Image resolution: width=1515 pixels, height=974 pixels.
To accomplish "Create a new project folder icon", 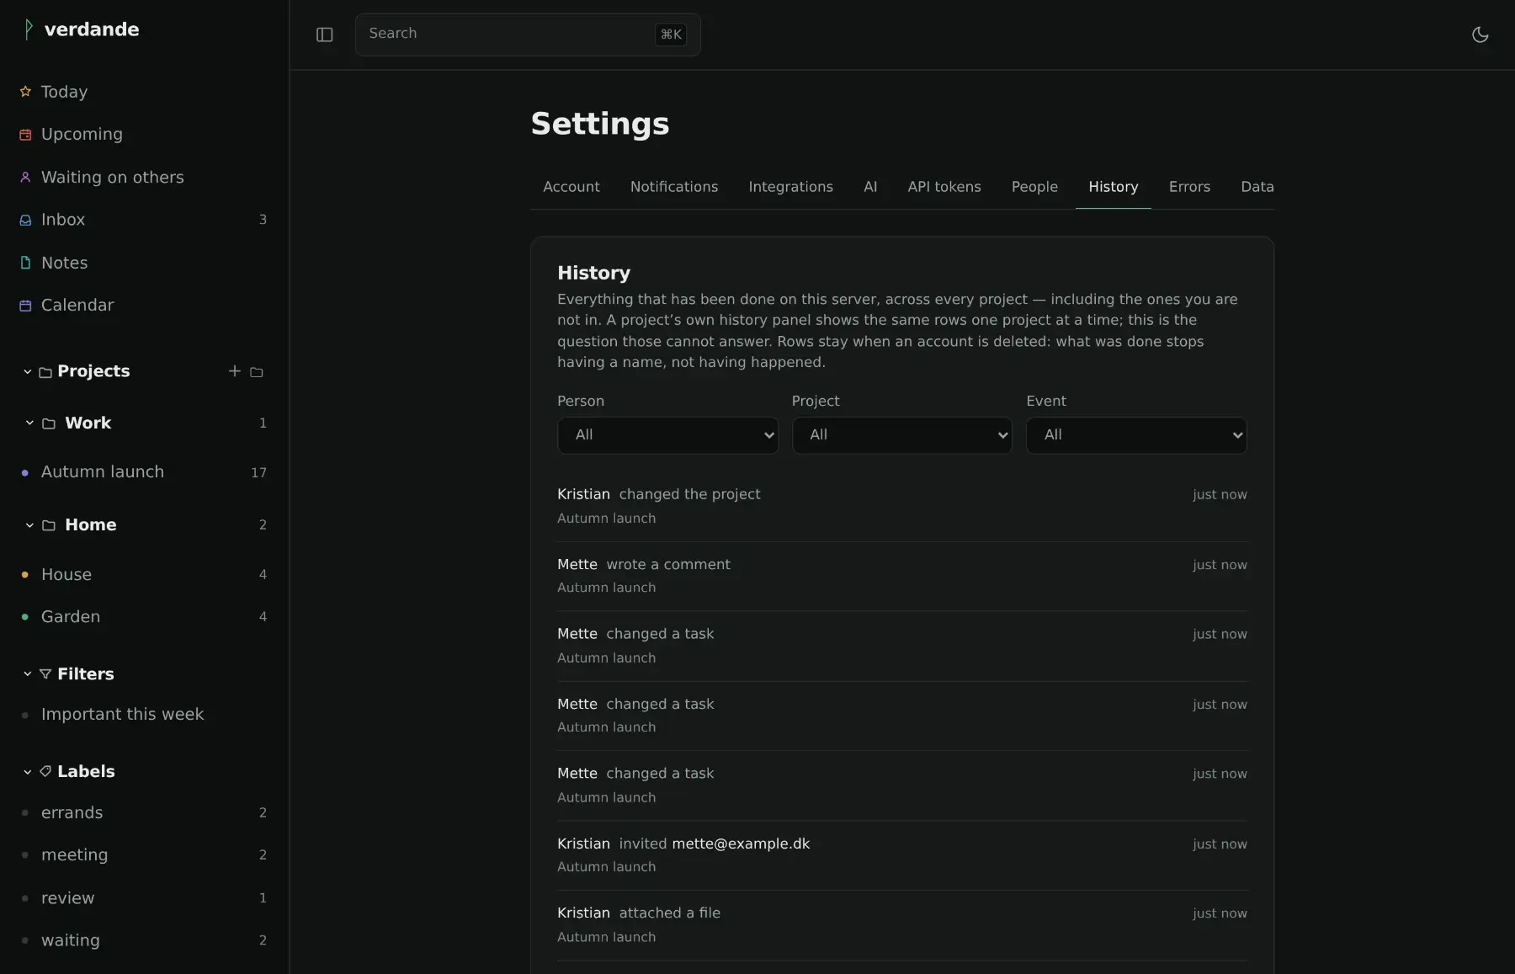I will pos(257,372).
